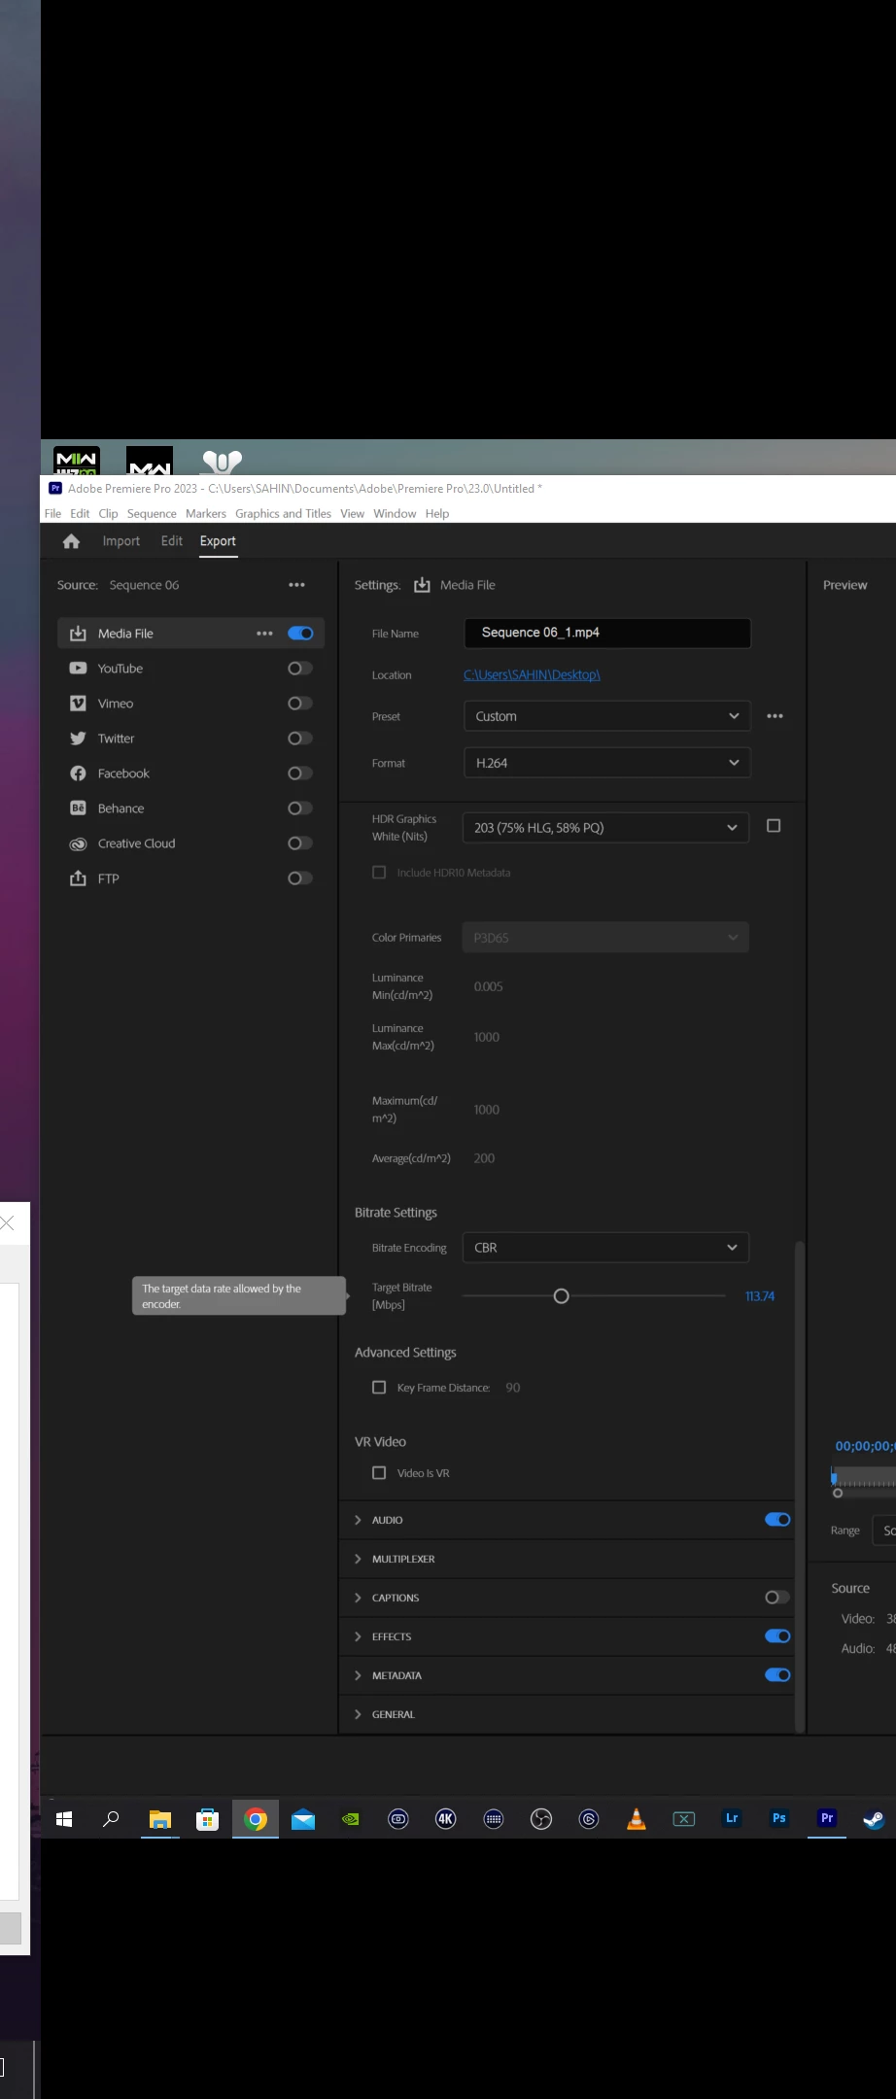Click the FTP upload icon
The image size is (896, 2099).
78,878
